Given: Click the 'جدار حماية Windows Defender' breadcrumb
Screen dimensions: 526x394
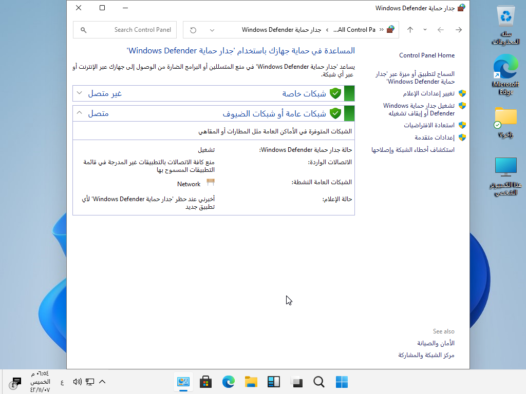Looking at the screenshot, I should click(281, 30).
